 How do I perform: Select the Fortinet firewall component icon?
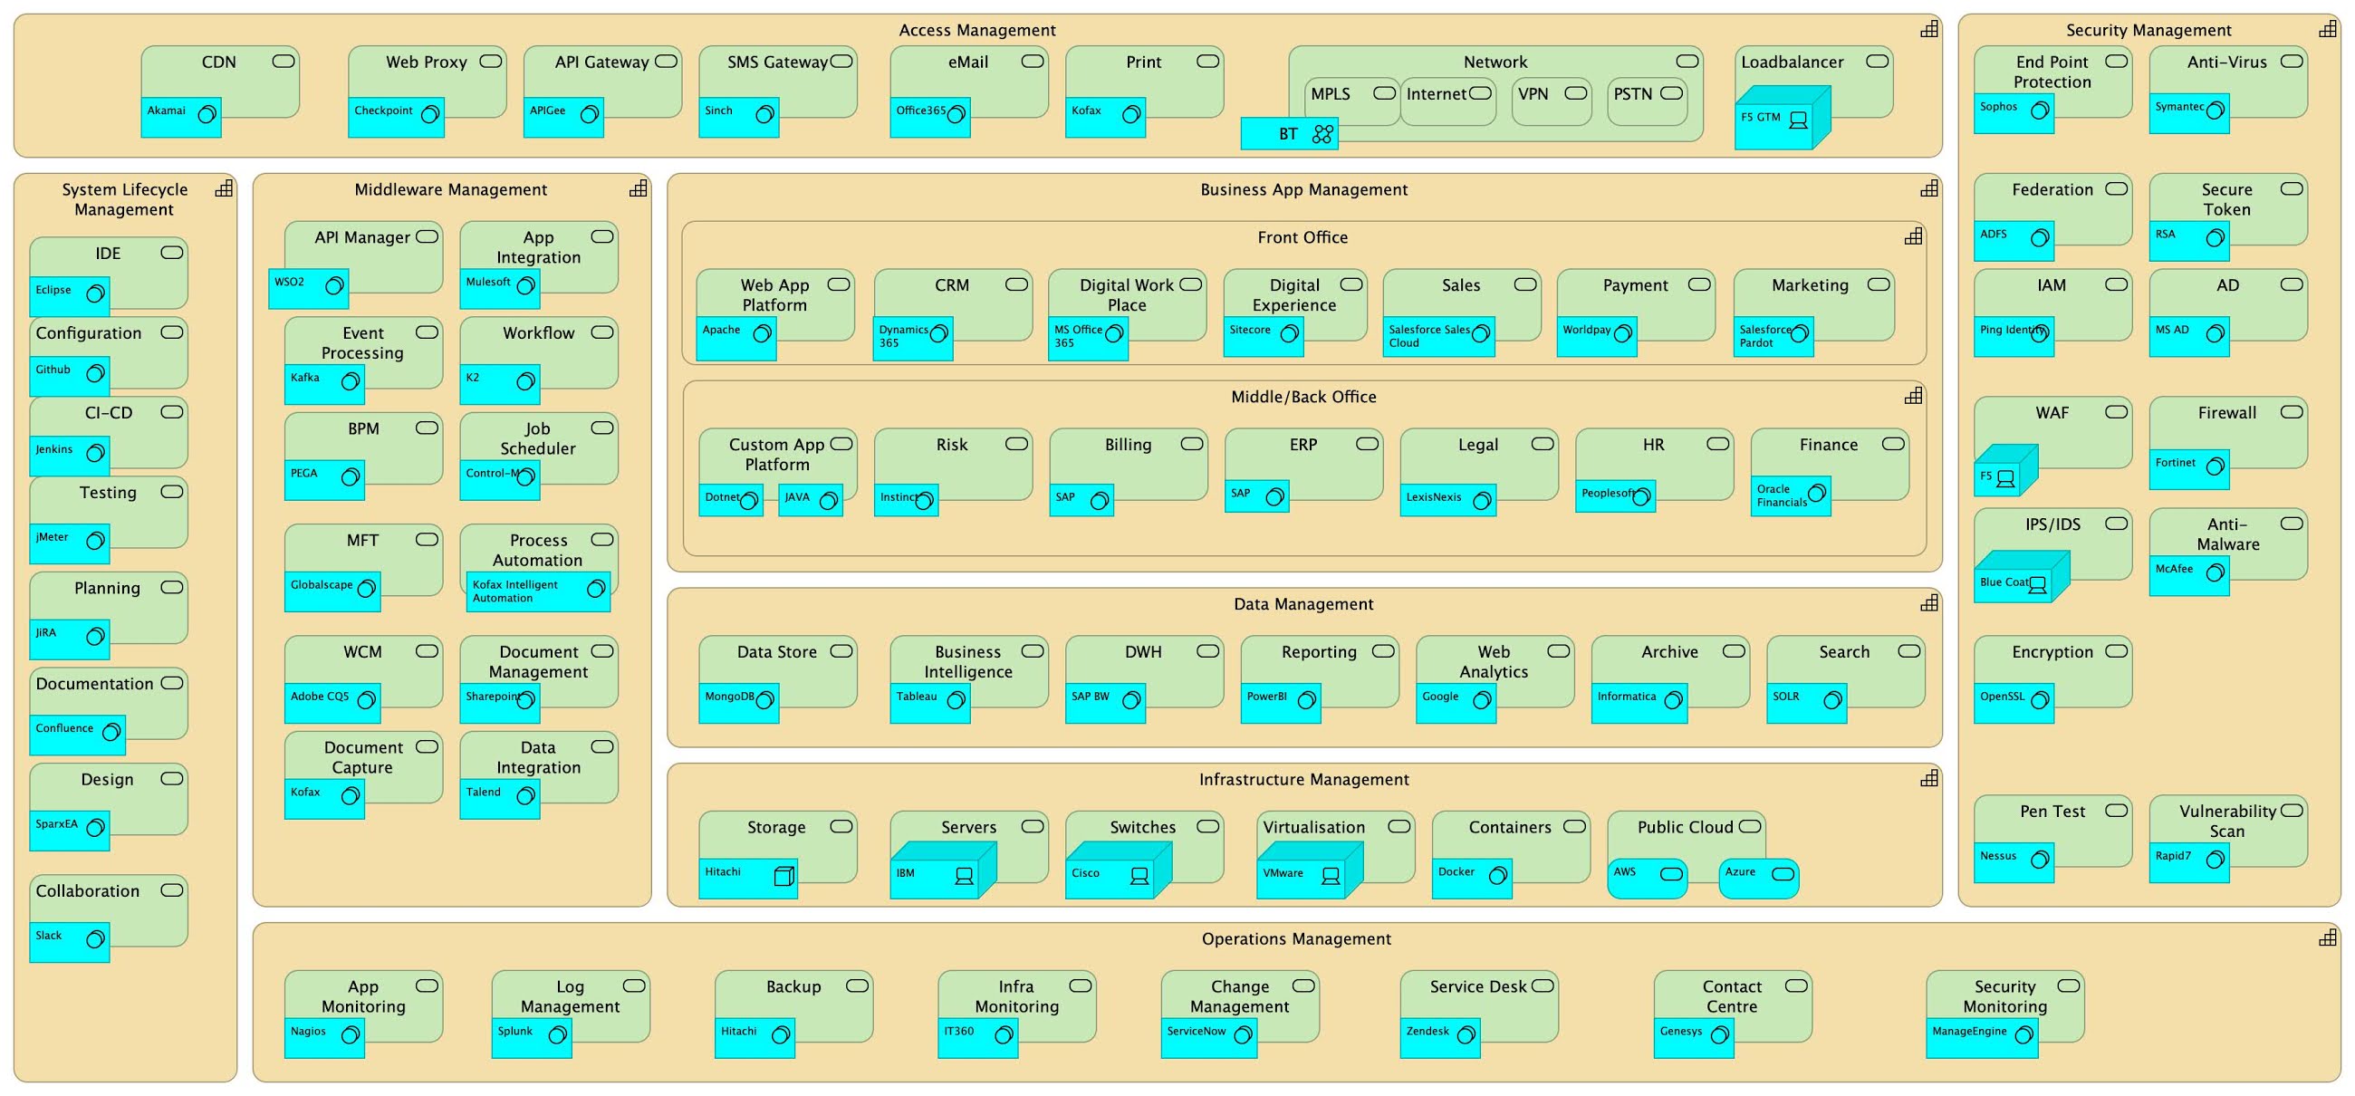click(2215, 466)
